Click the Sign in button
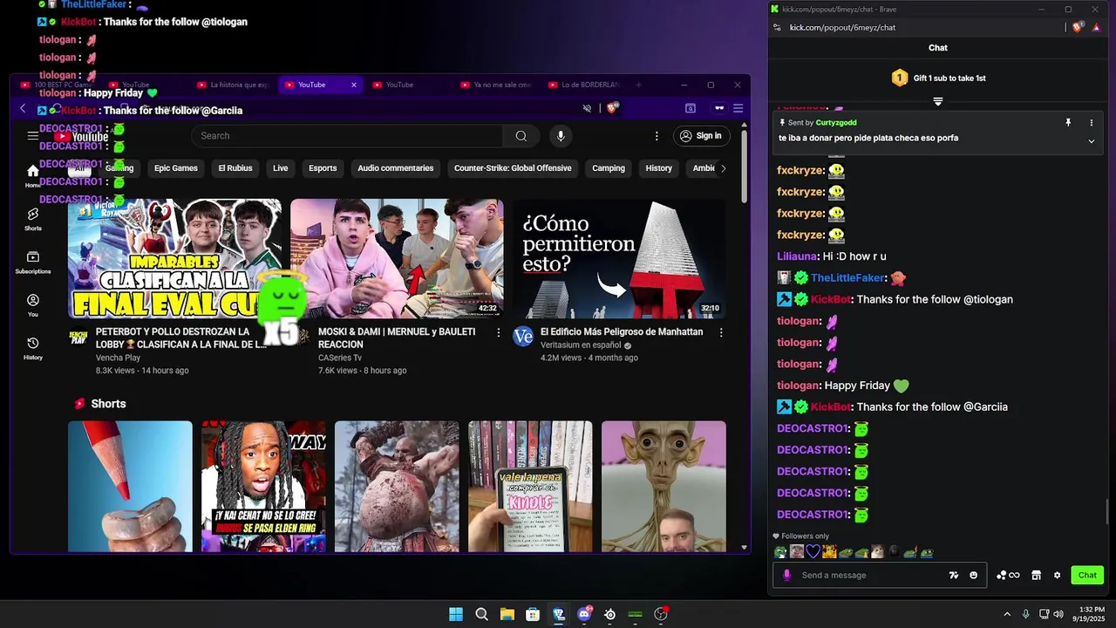Image resolution: width=1116 pixels, height=628 pixels. [x=702, y=136]
